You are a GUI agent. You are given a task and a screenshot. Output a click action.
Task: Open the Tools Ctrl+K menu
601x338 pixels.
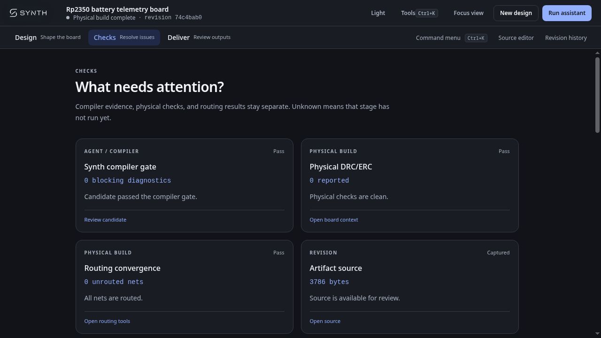point(419,13)
